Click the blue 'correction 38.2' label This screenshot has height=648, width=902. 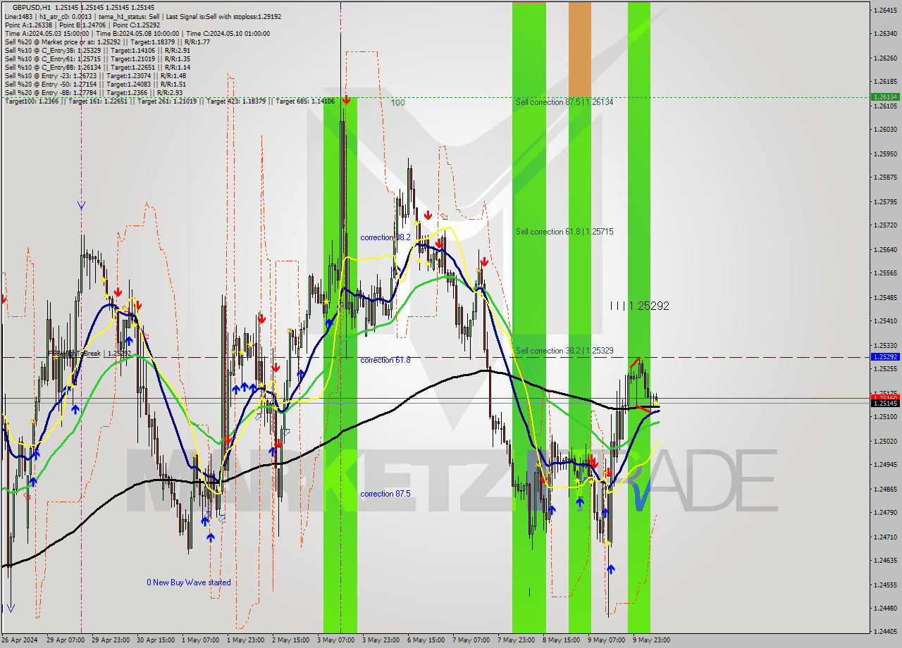coord(385,238)
